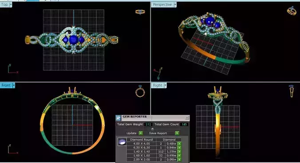Viewport: 300px width, 163px height.
Task: Select the '6.30 X 6.30' size cell
Action: pyautogui.click(x=142, y=148)
